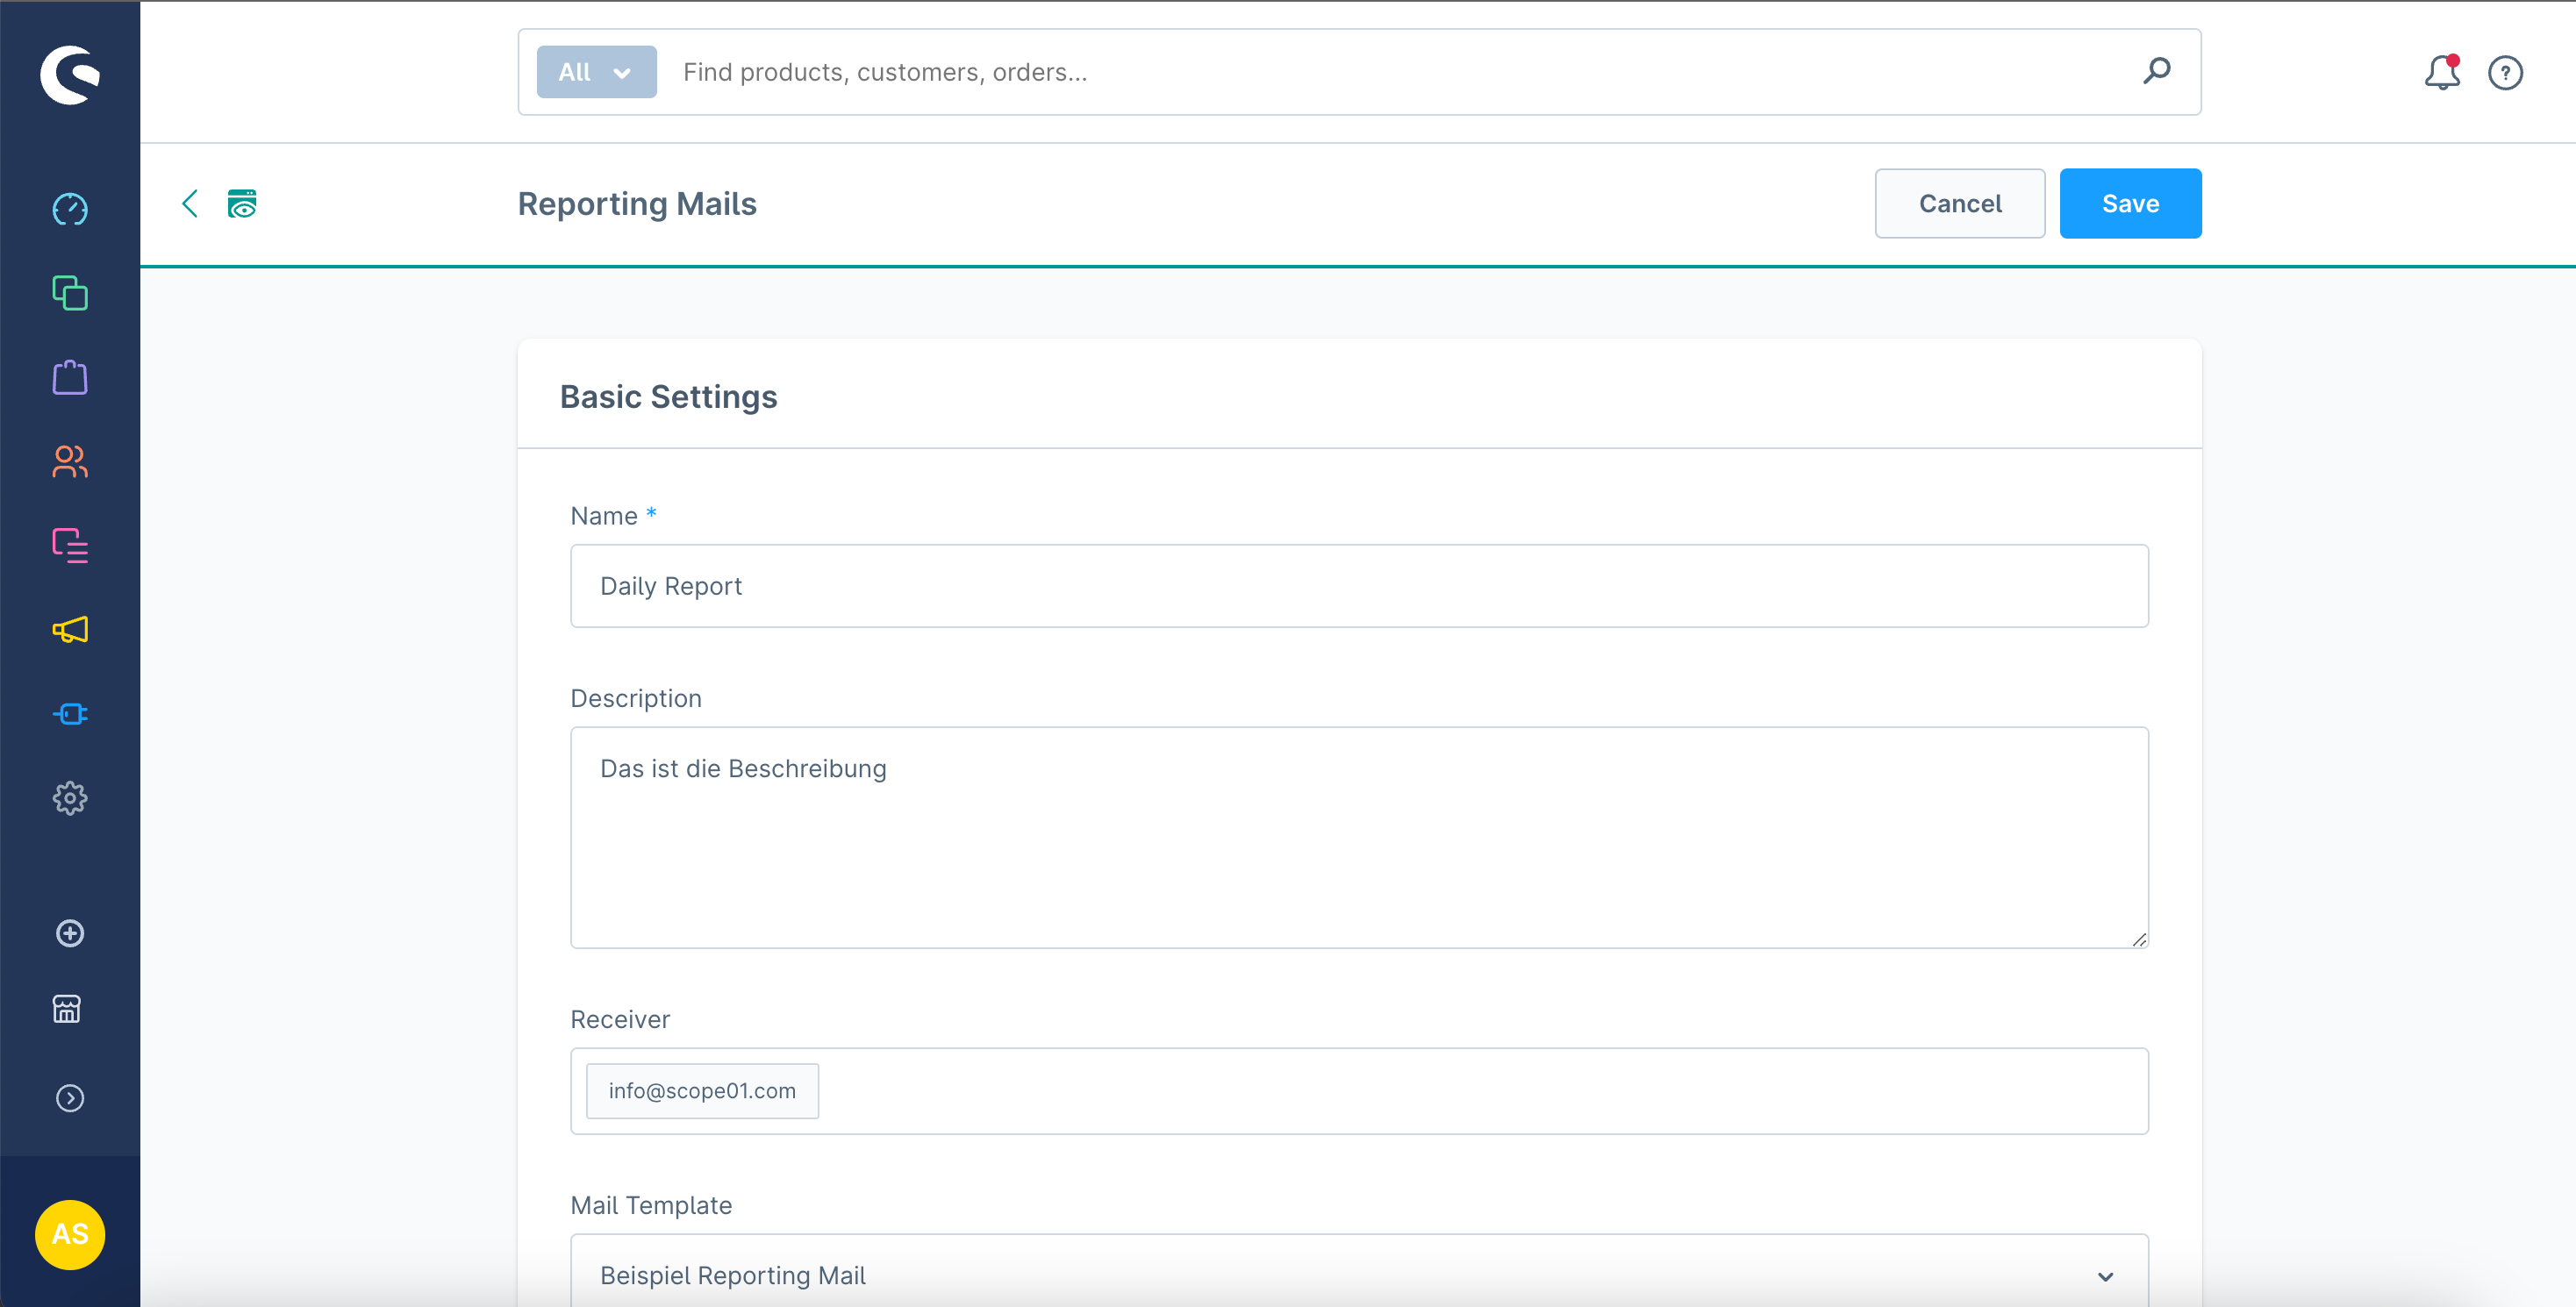
Task: Click the Reporting Mails page title
Action: point(637,204)
